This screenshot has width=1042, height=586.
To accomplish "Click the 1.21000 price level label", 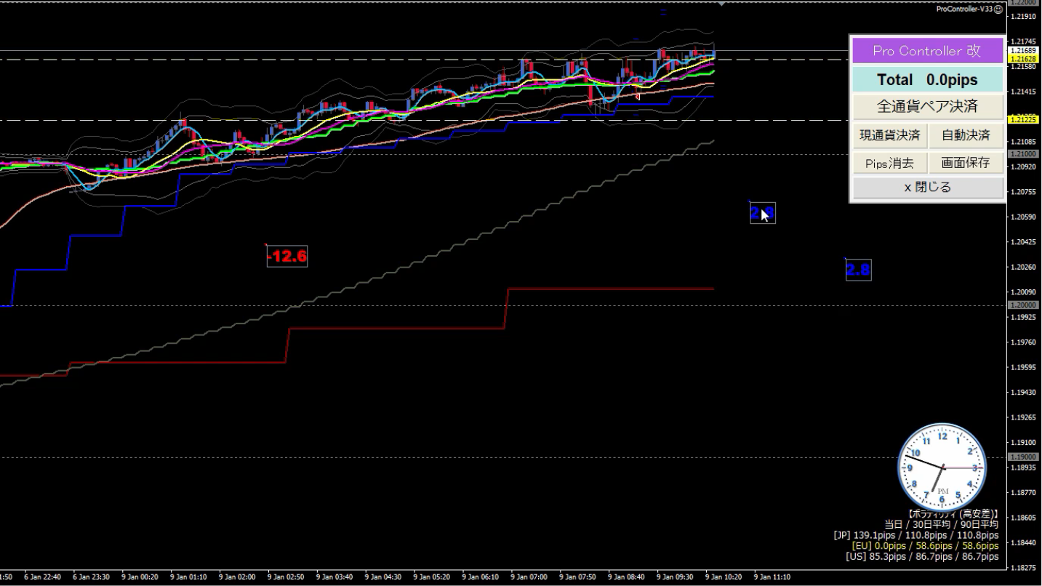I will (x=1022, y=154).
